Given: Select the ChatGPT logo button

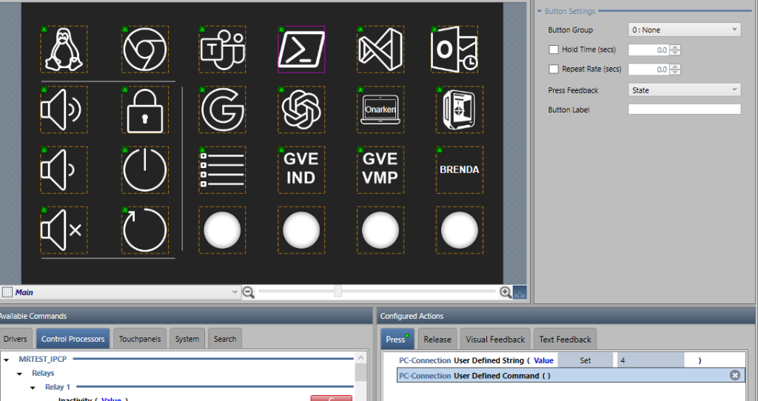Looking at the screenshot, I should (301, 109).
